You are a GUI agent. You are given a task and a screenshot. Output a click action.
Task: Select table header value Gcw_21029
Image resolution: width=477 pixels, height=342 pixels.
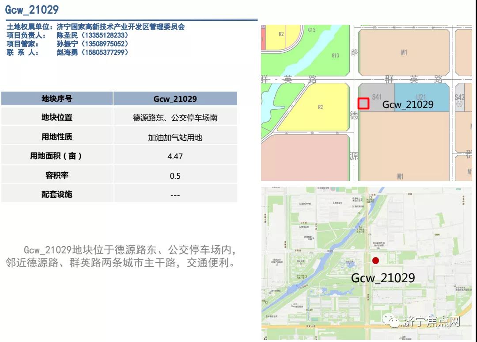pyautogui.click(x=175, y=99)
